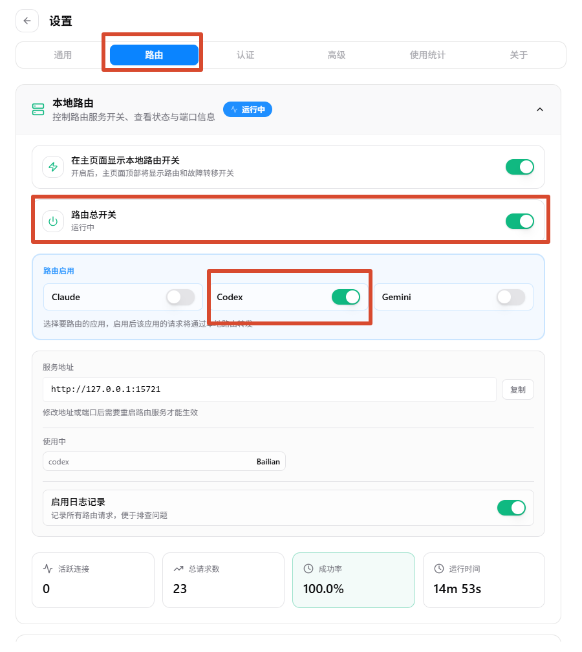
Task: Click the 成功率 value 100.0%
Action: click(323, 589)
